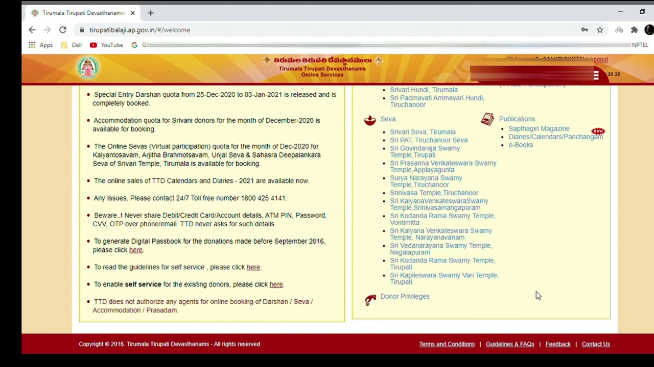Click 'here' for self service guidelines
This screenshot has width=654, height=367.
tap(253, 267)
